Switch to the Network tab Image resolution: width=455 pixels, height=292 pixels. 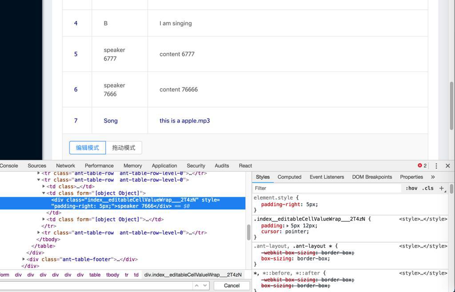pyautogui.click(x=65, y=166)
